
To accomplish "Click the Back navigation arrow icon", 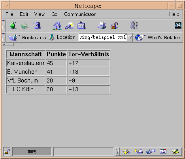I will (x=13, y=25).
